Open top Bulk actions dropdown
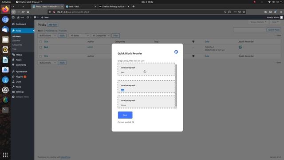284x160 pixels. (47, 36)
